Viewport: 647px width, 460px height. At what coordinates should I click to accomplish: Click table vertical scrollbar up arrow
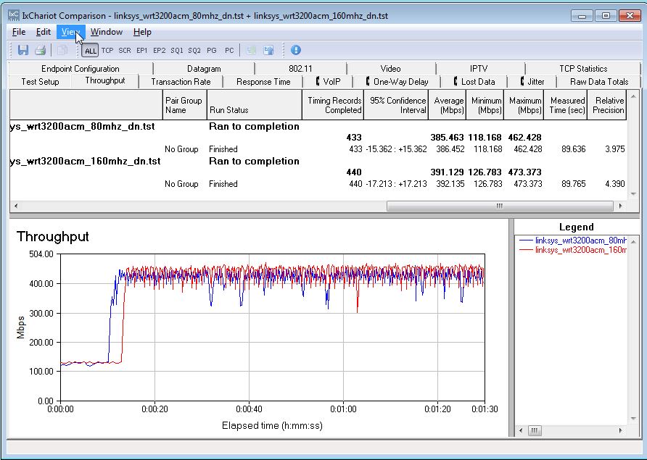pyautogui.click(x=633, y=96)
